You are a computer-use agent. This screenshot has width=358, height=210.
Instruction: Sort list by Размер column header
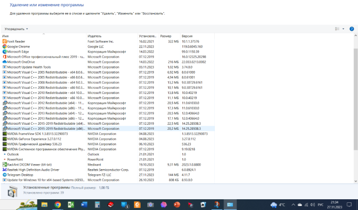[x=166, y=36]
